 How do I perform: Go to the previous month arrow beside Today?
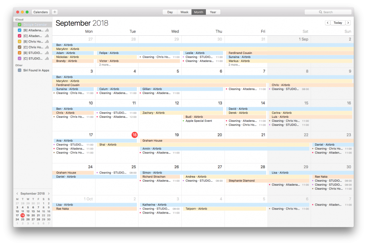point(328,23)
